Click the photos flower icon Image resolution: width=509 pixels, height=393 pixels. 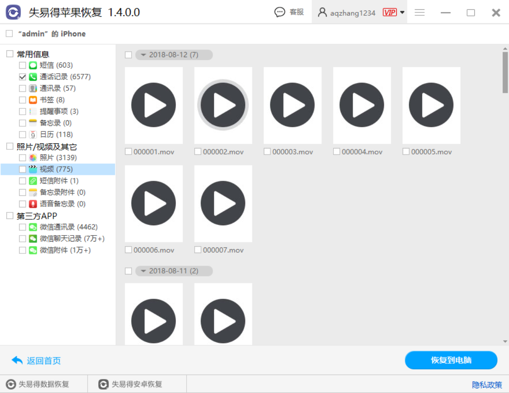(33, 157)
